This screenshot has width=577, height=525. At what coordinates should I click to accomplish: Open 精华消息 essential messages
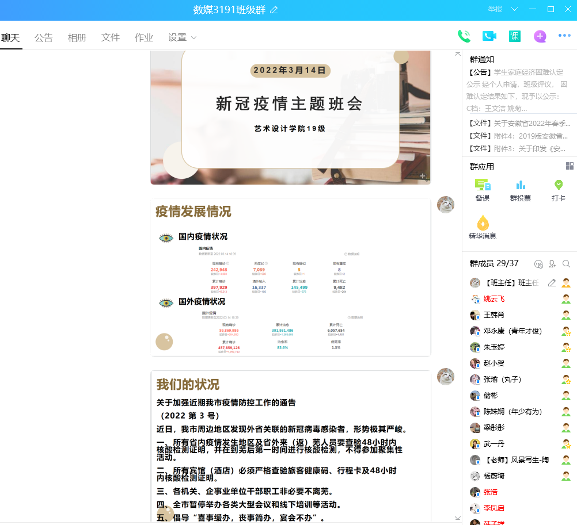point(483,228)
